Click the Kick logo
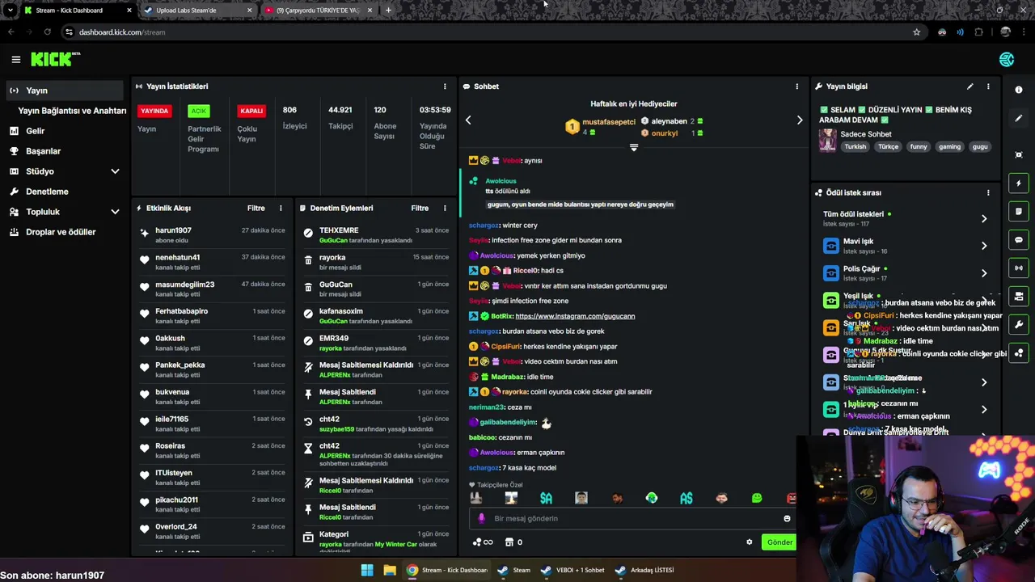This screenshot has width=1035, height=582. coord(55,59)
